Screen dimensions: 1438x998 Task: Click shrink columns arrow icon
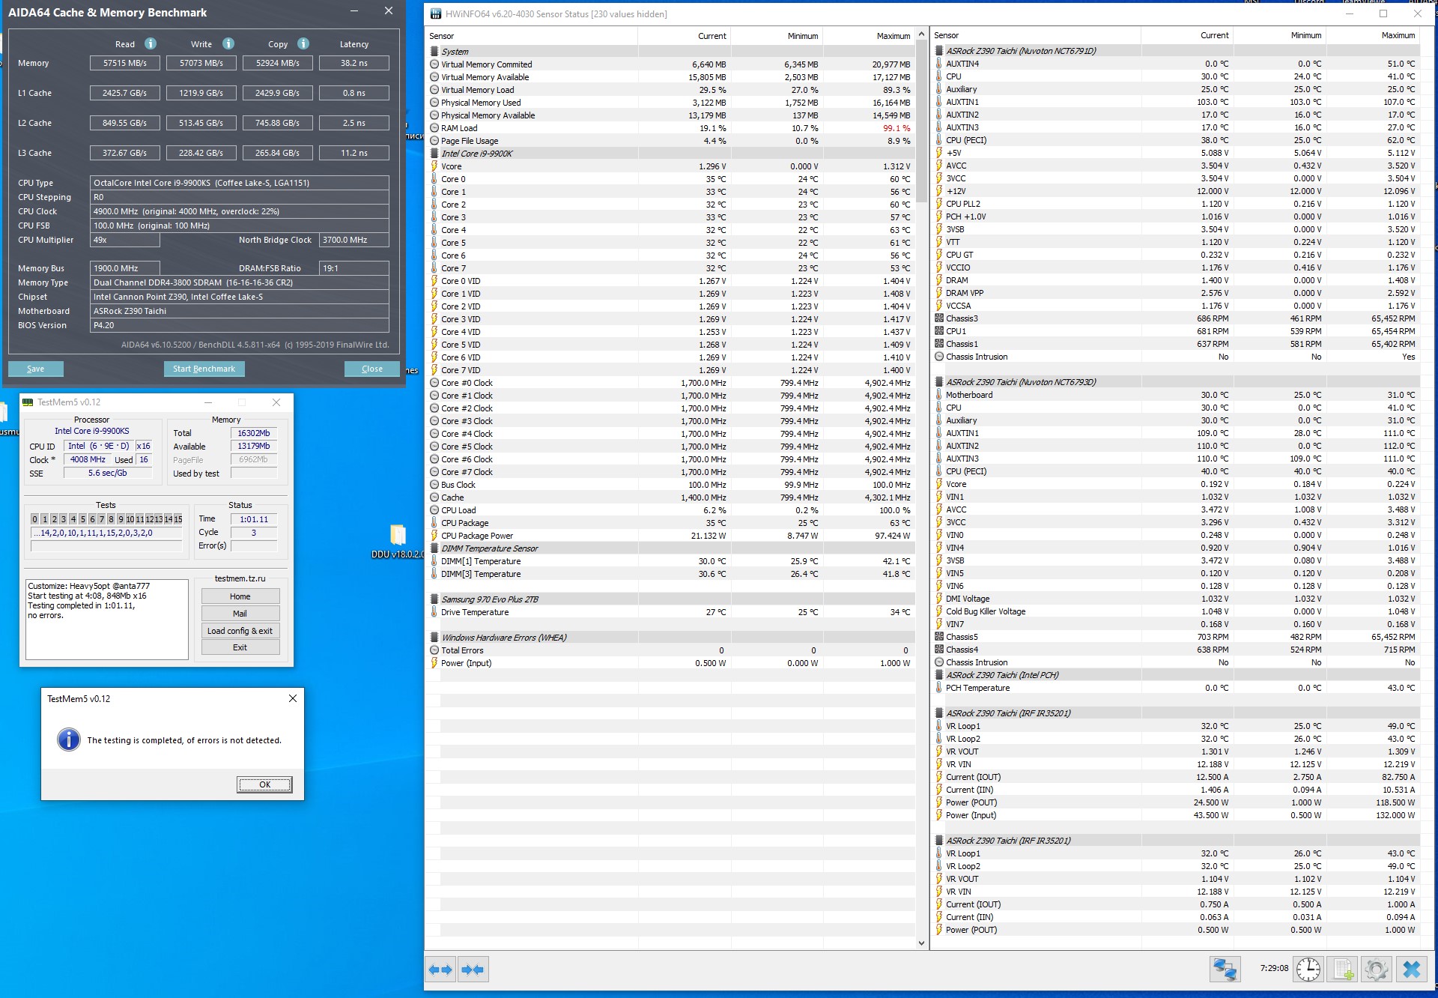pyautogui.click(x=473, y=970)
